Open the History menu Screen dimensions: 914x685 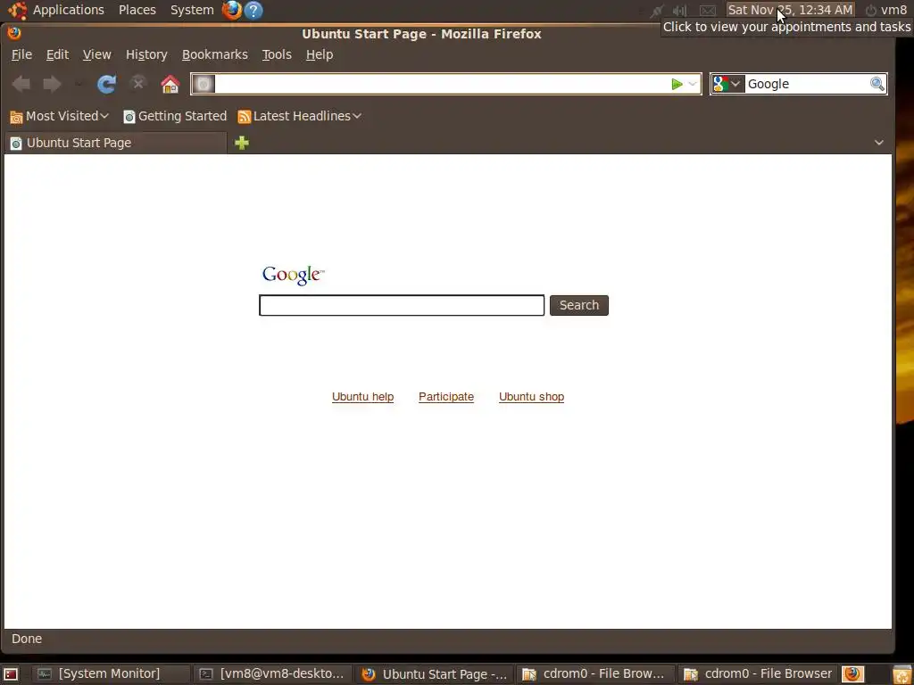146,54
